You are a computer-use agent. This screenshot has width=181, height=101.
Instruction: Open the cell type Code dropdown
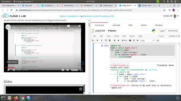tap(147, 40)
